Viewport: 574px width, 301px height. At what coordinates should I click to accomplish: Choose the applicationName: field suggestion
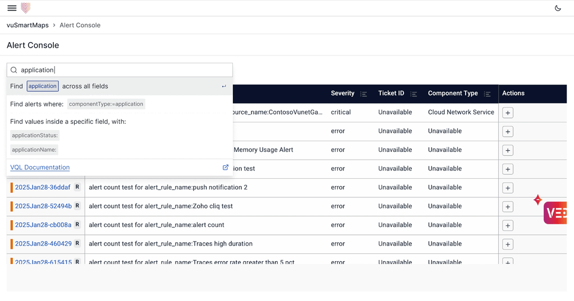click(x=34, y=150)
